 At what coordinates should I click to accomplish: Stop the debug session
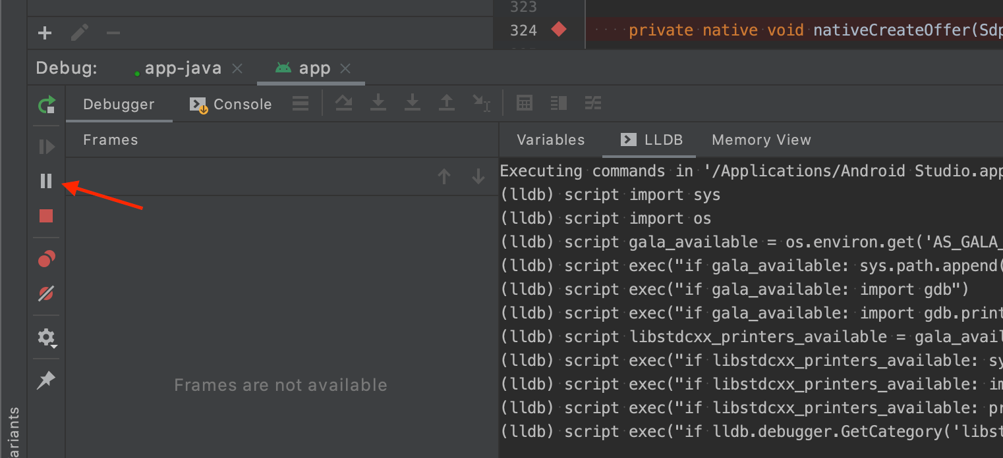coord(46,216)
